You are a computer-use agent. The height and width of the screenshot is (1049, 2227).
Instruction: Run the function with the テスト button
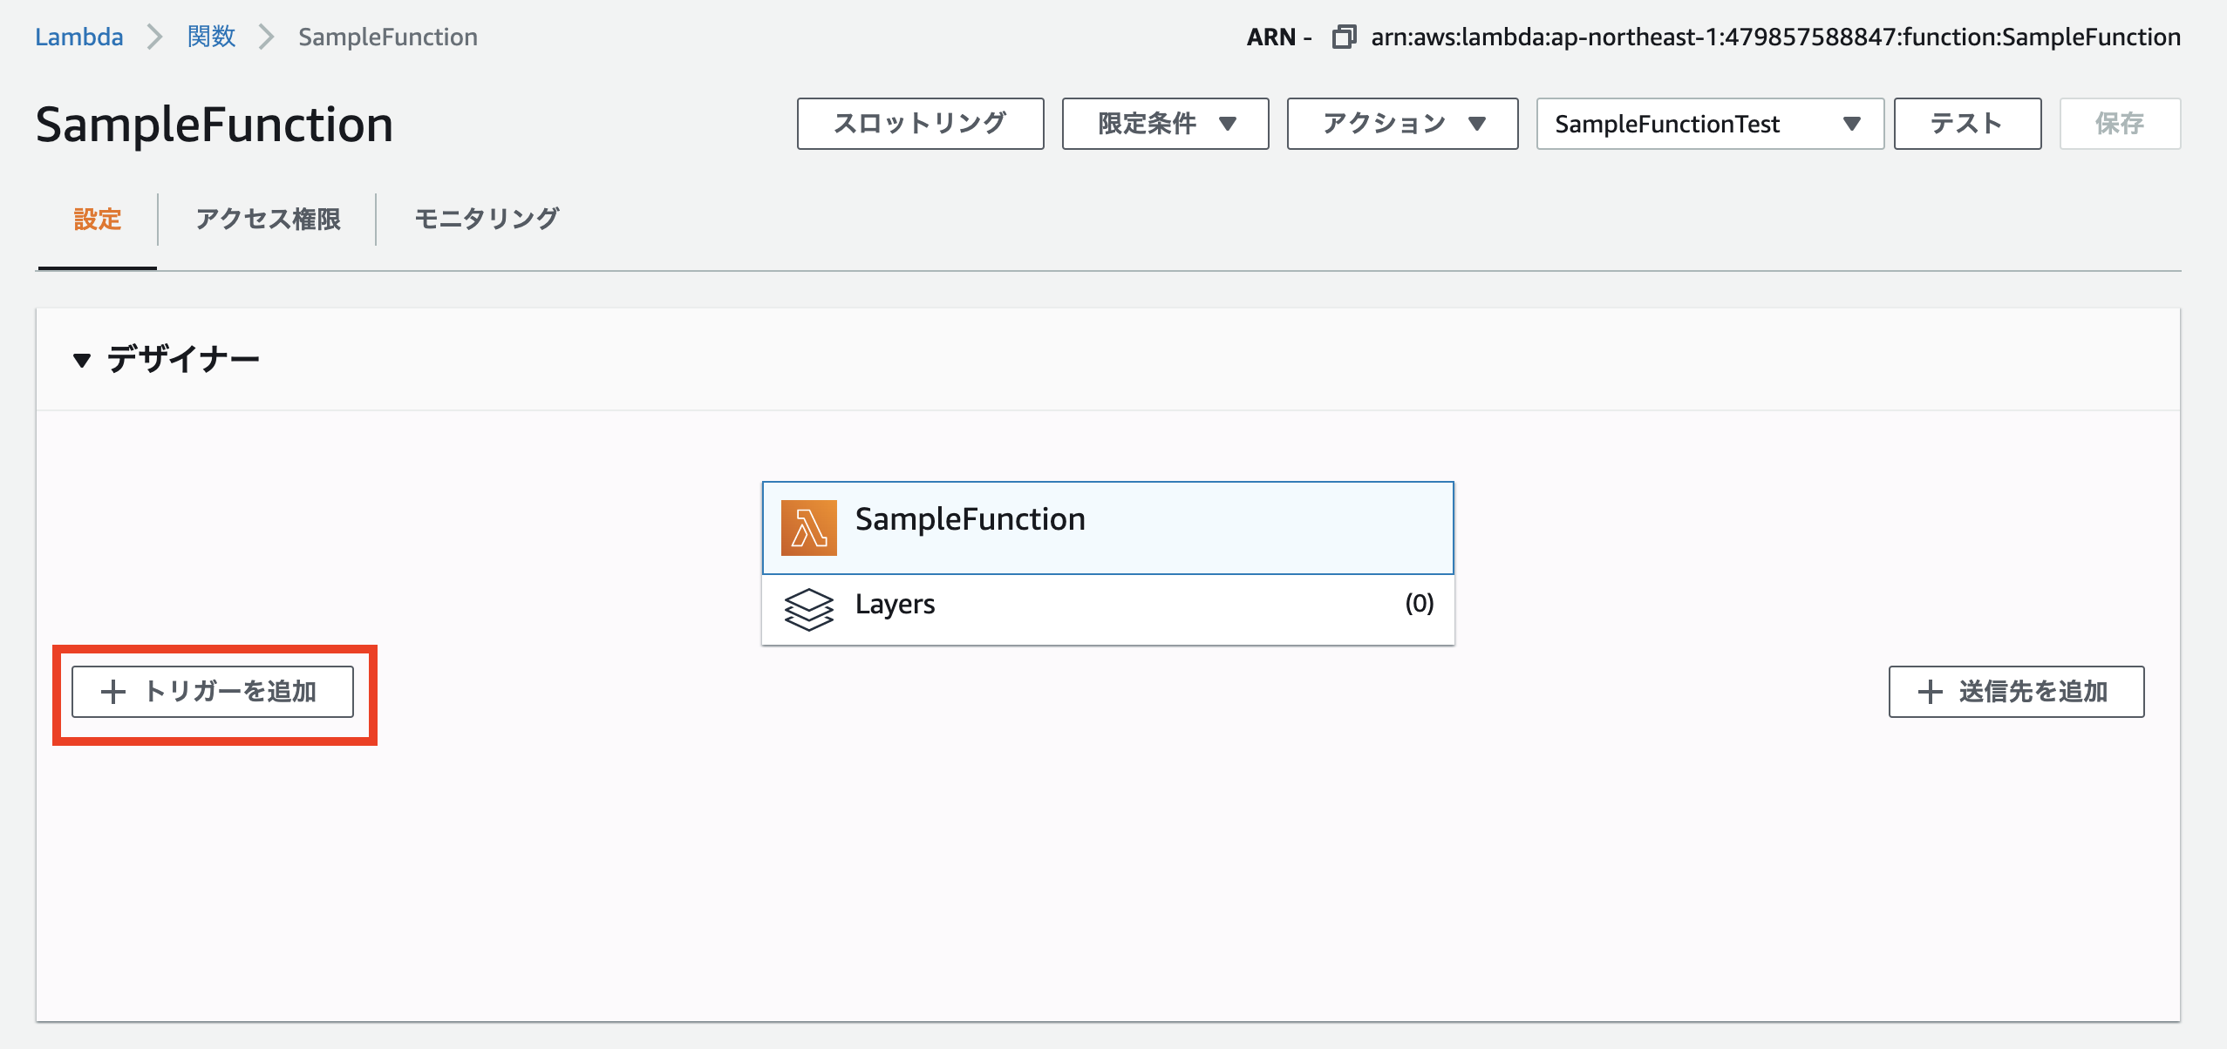pyautogui.click(x=1968, y=123)
